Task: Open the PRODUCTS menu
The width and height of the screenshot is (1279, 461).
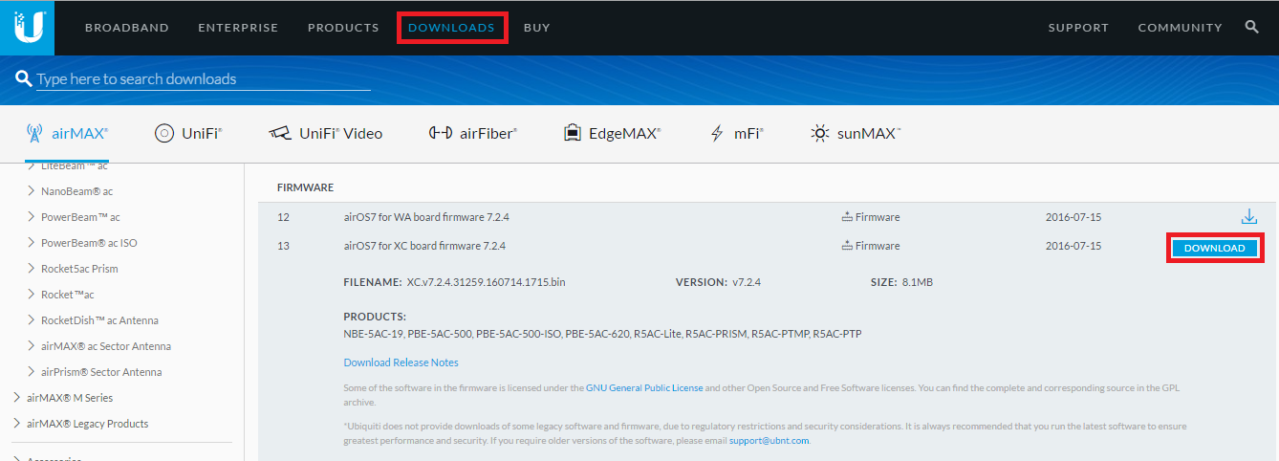Action: pyautogui.click(x=343, y=28)
